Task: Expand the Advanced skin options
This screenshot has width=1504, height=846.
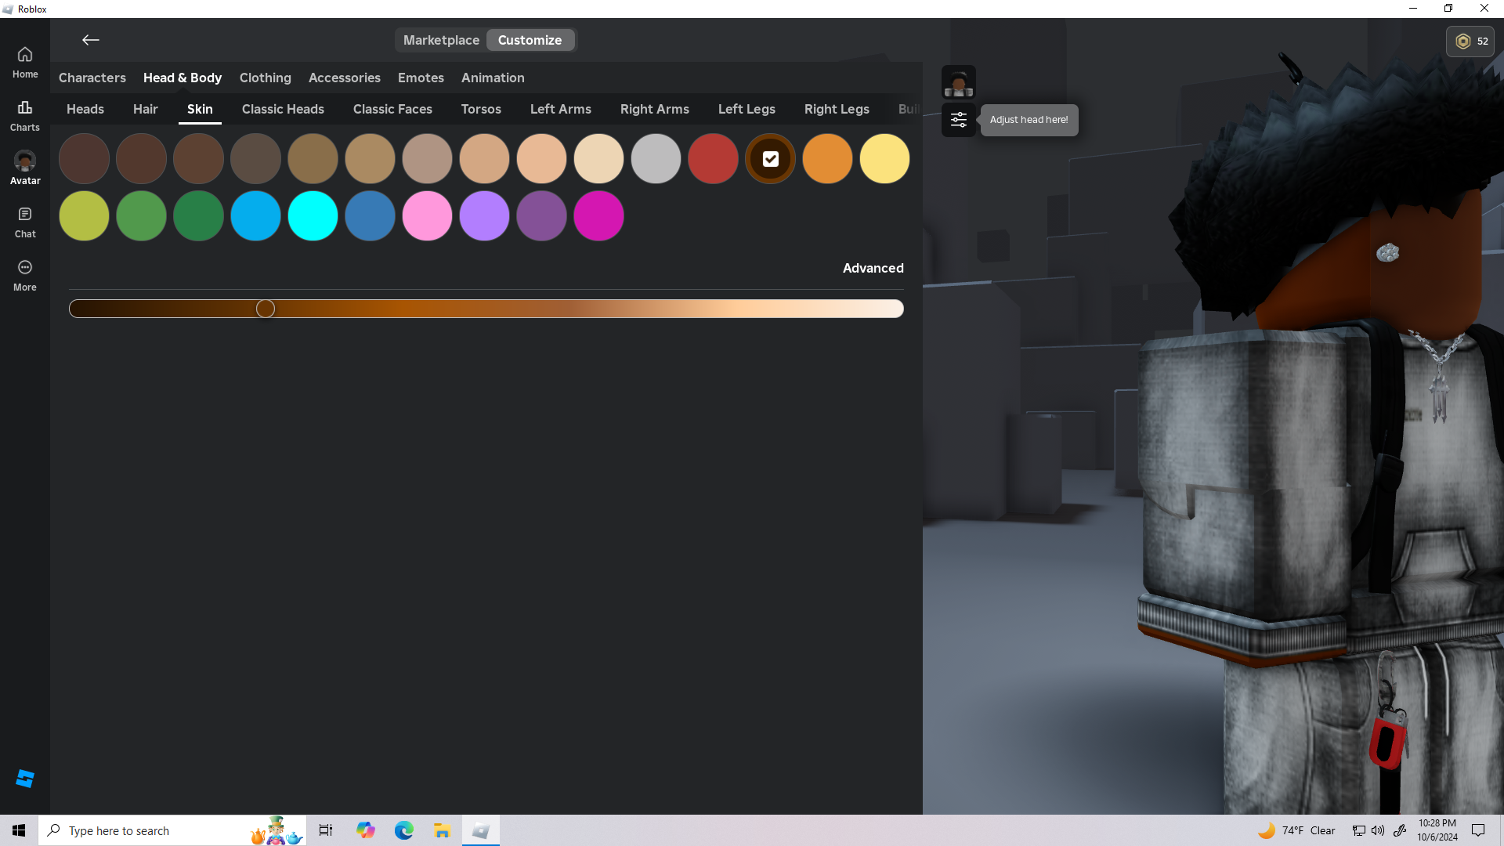Action: click(x=873, y=268)
